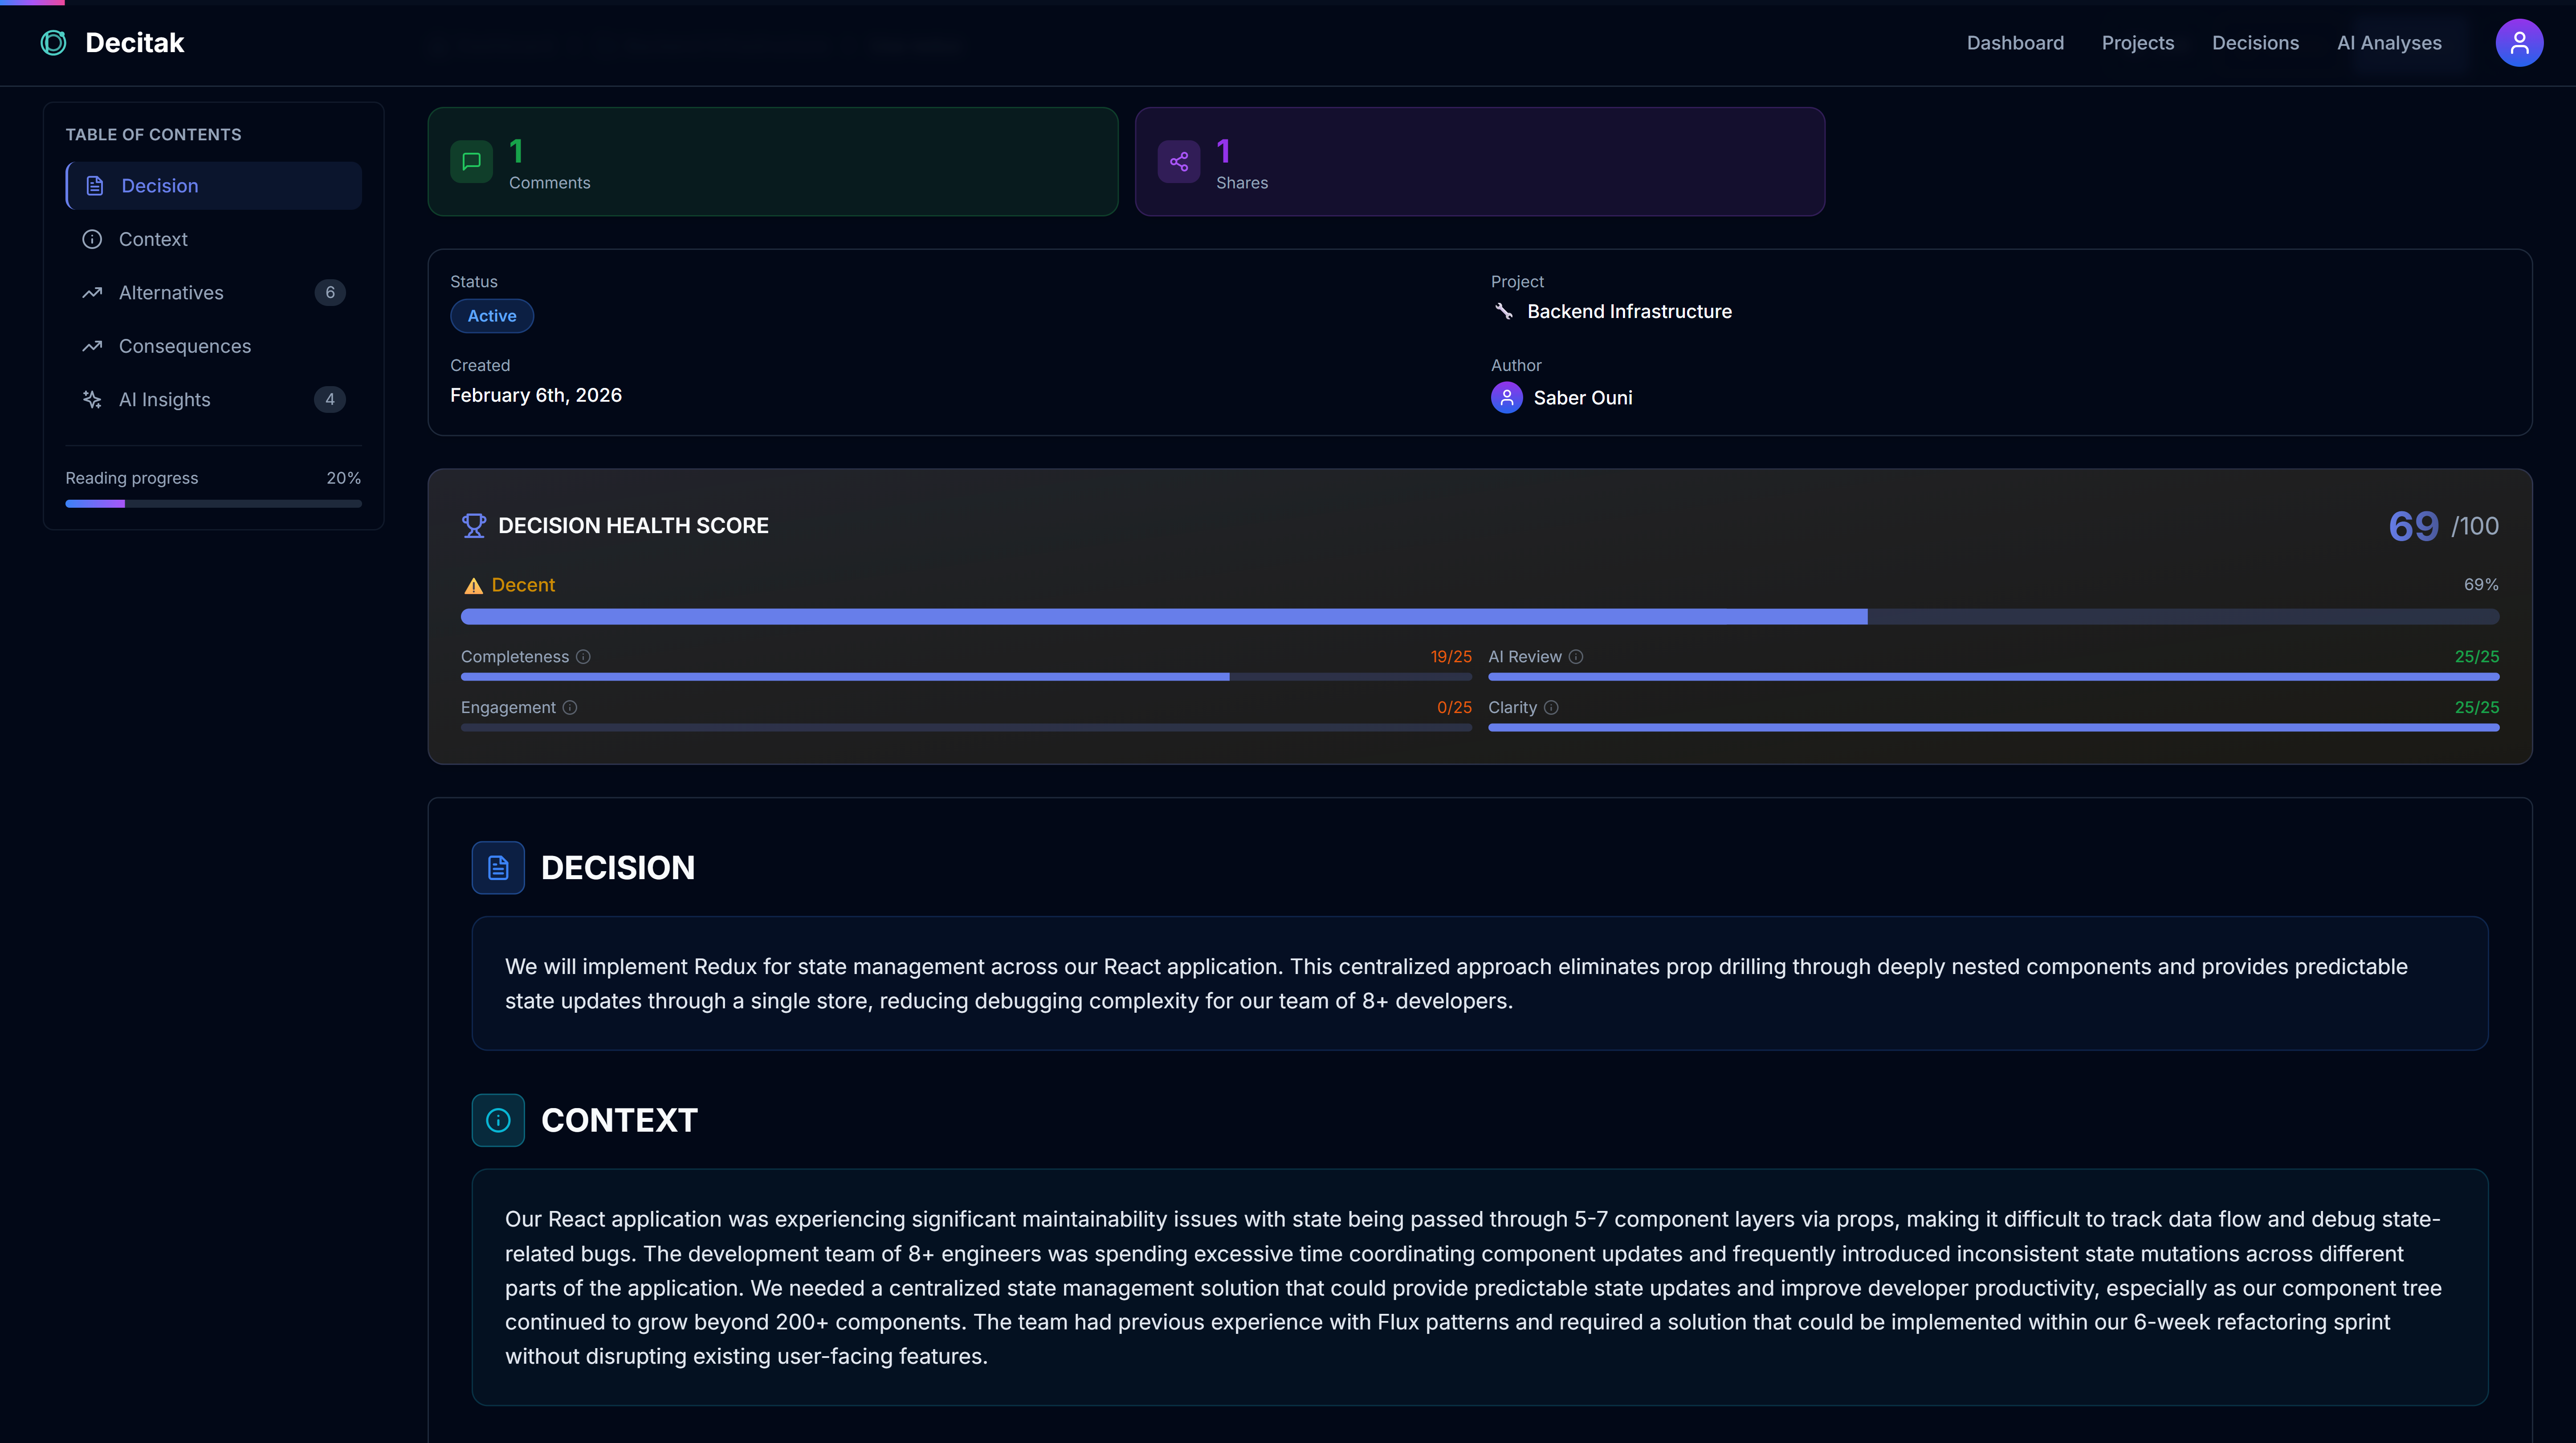Viewport: 2576px width, 1443px height.
Task: Open the Dashboard nav item
Action: 2014,43
